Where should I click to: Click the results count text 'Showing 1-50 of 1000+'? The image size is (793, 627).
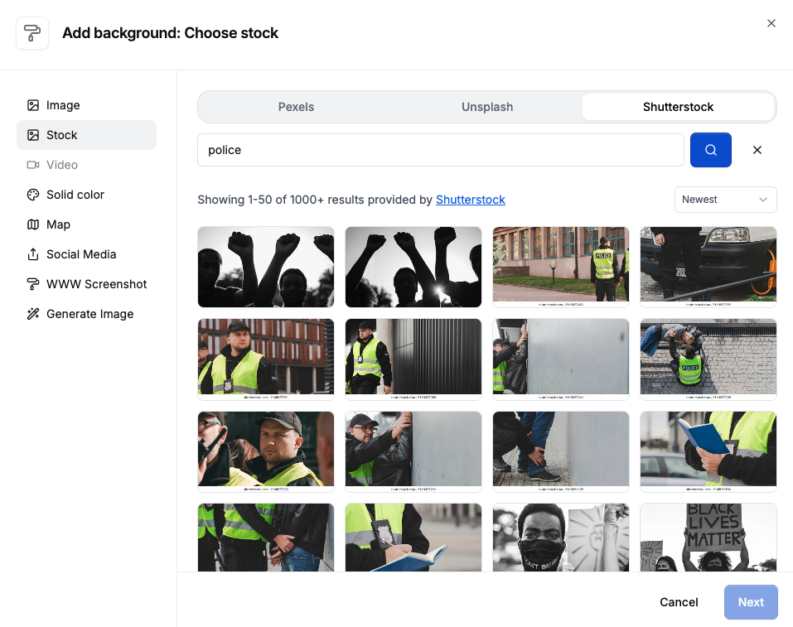(260, 200)
